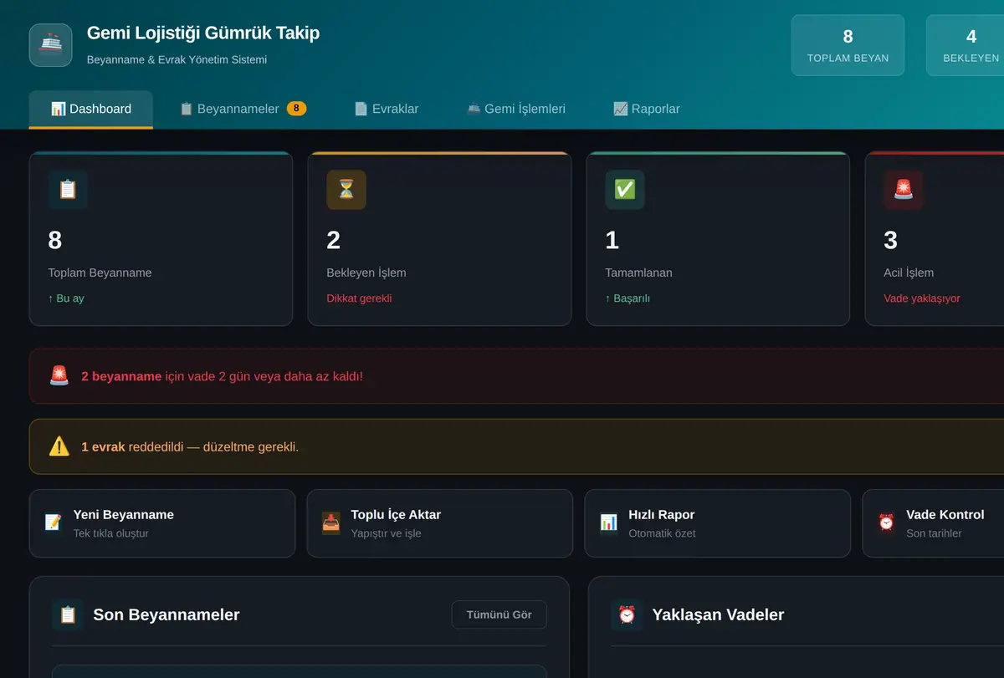Click the green checkmark icon on Tamamlanan card
1004x678 pixels.
pos(625,190)
